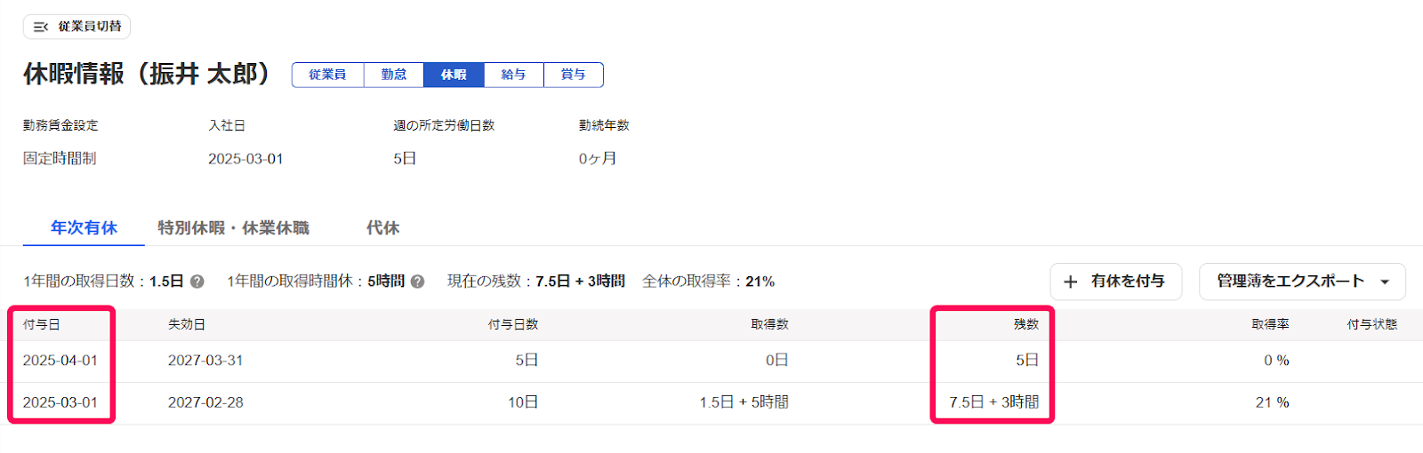Select the 休暇 section tab
The image size is (1423, 453).
pyautogui.click(x=454, y=75)
